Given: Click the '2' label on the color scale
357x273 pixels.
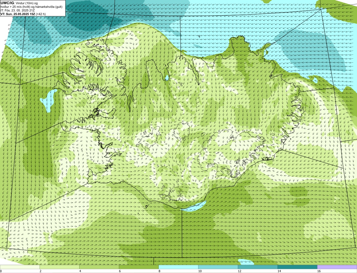Looking at the screenshot, I should pyautogui.click(x=40, y=271).
